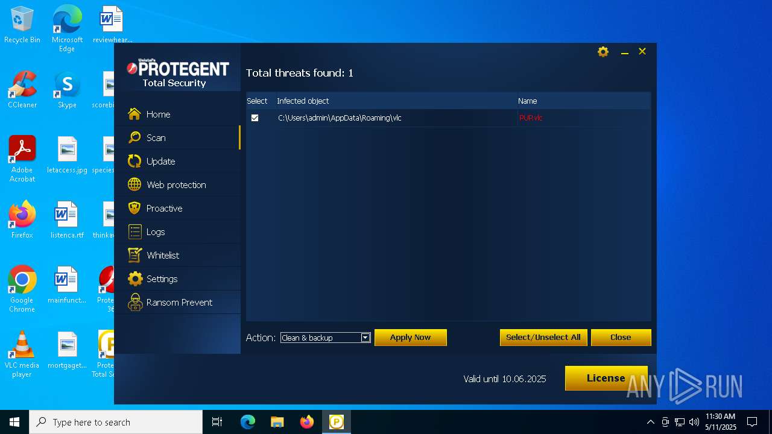Select mainfunct... Word document on desktop
Viewport: 772px width, 434px height.
coord(67,285)
